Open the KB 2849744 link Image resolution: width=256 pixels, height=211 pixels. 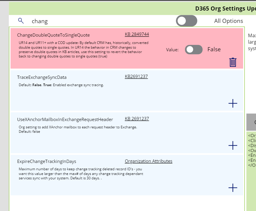[137, 34]
